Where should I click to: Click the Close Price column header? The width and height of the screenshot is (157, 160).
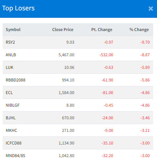(x=63, y=30)
